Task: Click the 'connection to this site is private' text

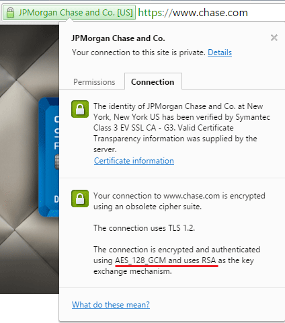Action: tap(138, 52)
